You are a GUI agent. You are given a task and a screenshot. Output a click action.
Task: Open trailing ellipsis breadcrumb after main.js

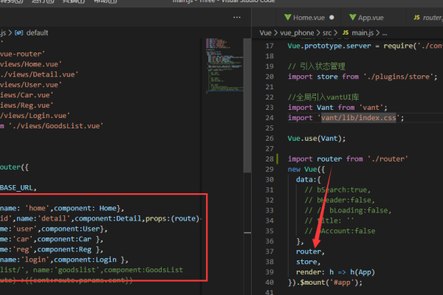click(385, 34)
